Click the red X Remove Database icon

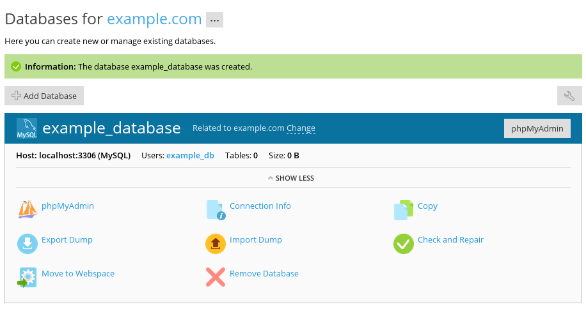click(216, 277)
